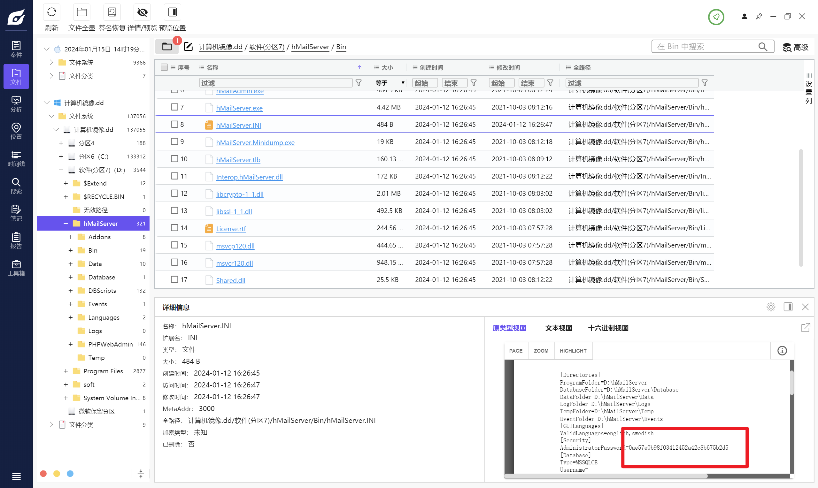Open the 分析 analysis sidebar section
The width and height of the screenshot is (818, 488).
pyautogui.click(x=16, y=103)
